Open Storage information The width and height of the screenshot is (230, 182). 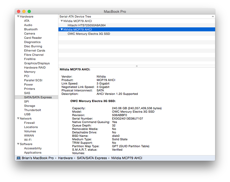point(30,106)
